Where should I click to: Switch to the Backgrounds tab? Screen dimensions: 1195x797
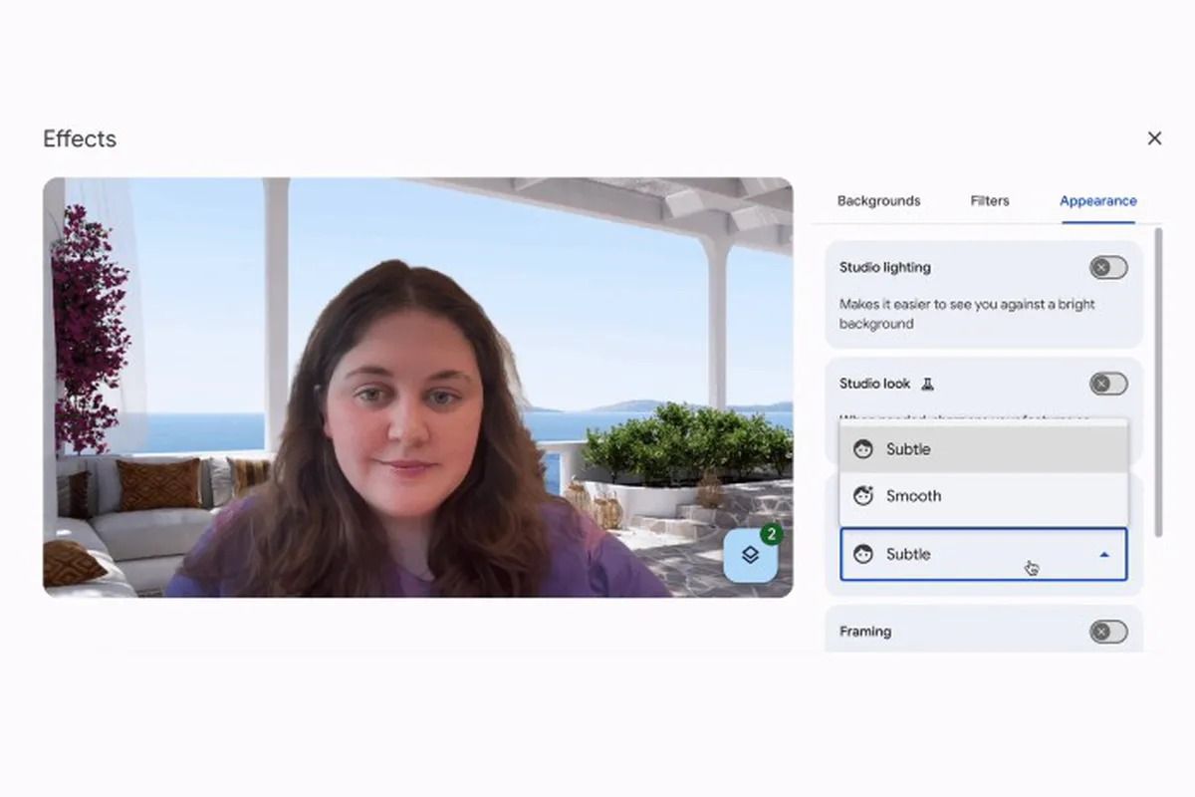pos(879,200)
